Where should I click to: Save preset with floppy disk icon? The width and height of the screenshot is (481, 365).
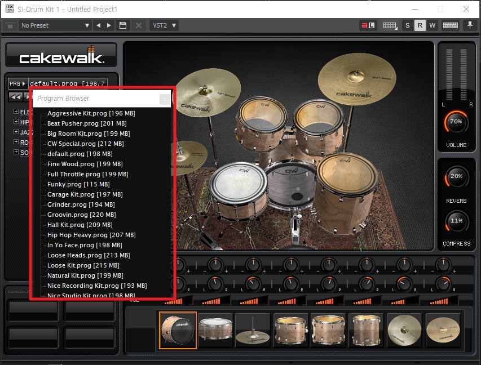[123, 25]
